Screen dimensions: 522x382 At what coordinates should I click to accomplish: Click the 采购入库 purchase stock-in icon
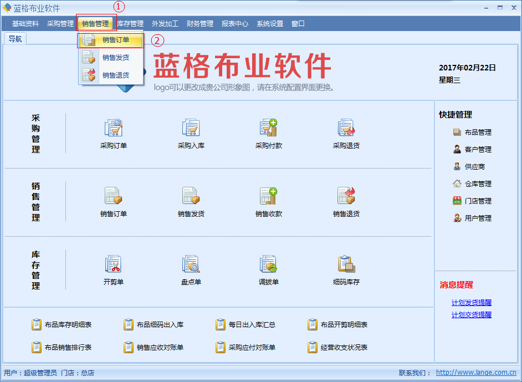pos(191,129)
